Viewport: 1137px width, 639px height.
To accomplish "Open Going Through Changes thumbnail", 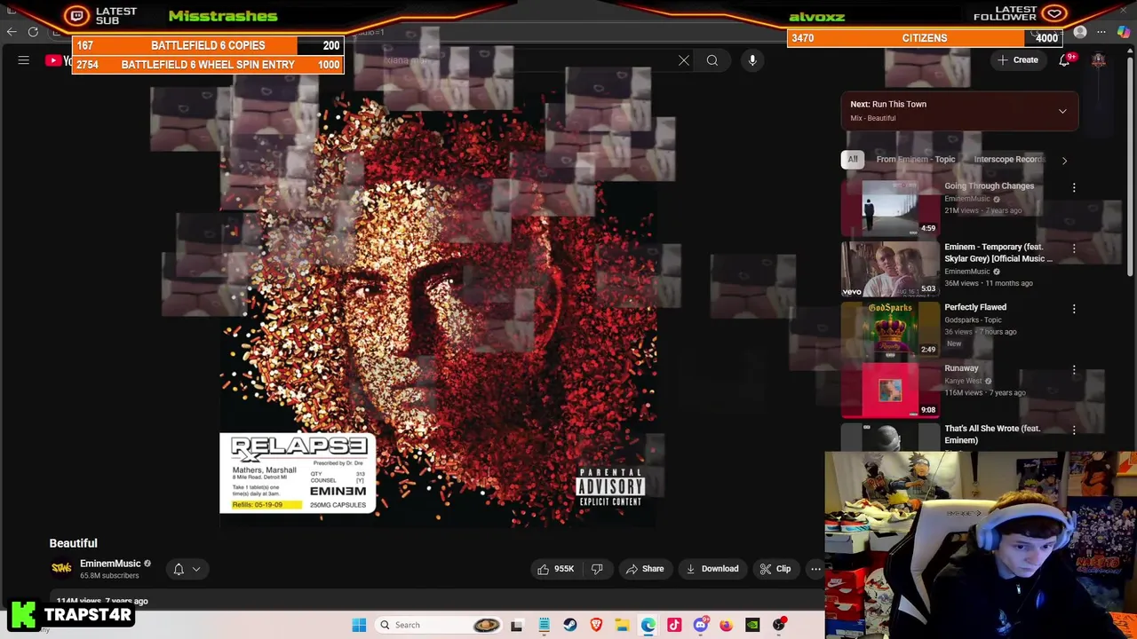I will (x=890, y=208).
